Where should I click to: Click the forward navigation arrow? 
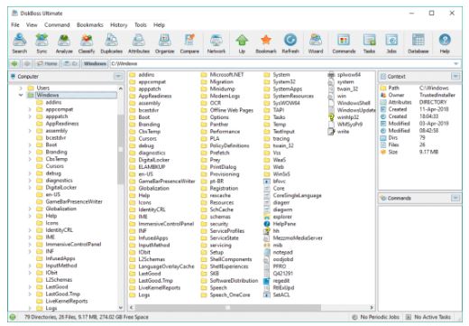[x=27, y=63]
